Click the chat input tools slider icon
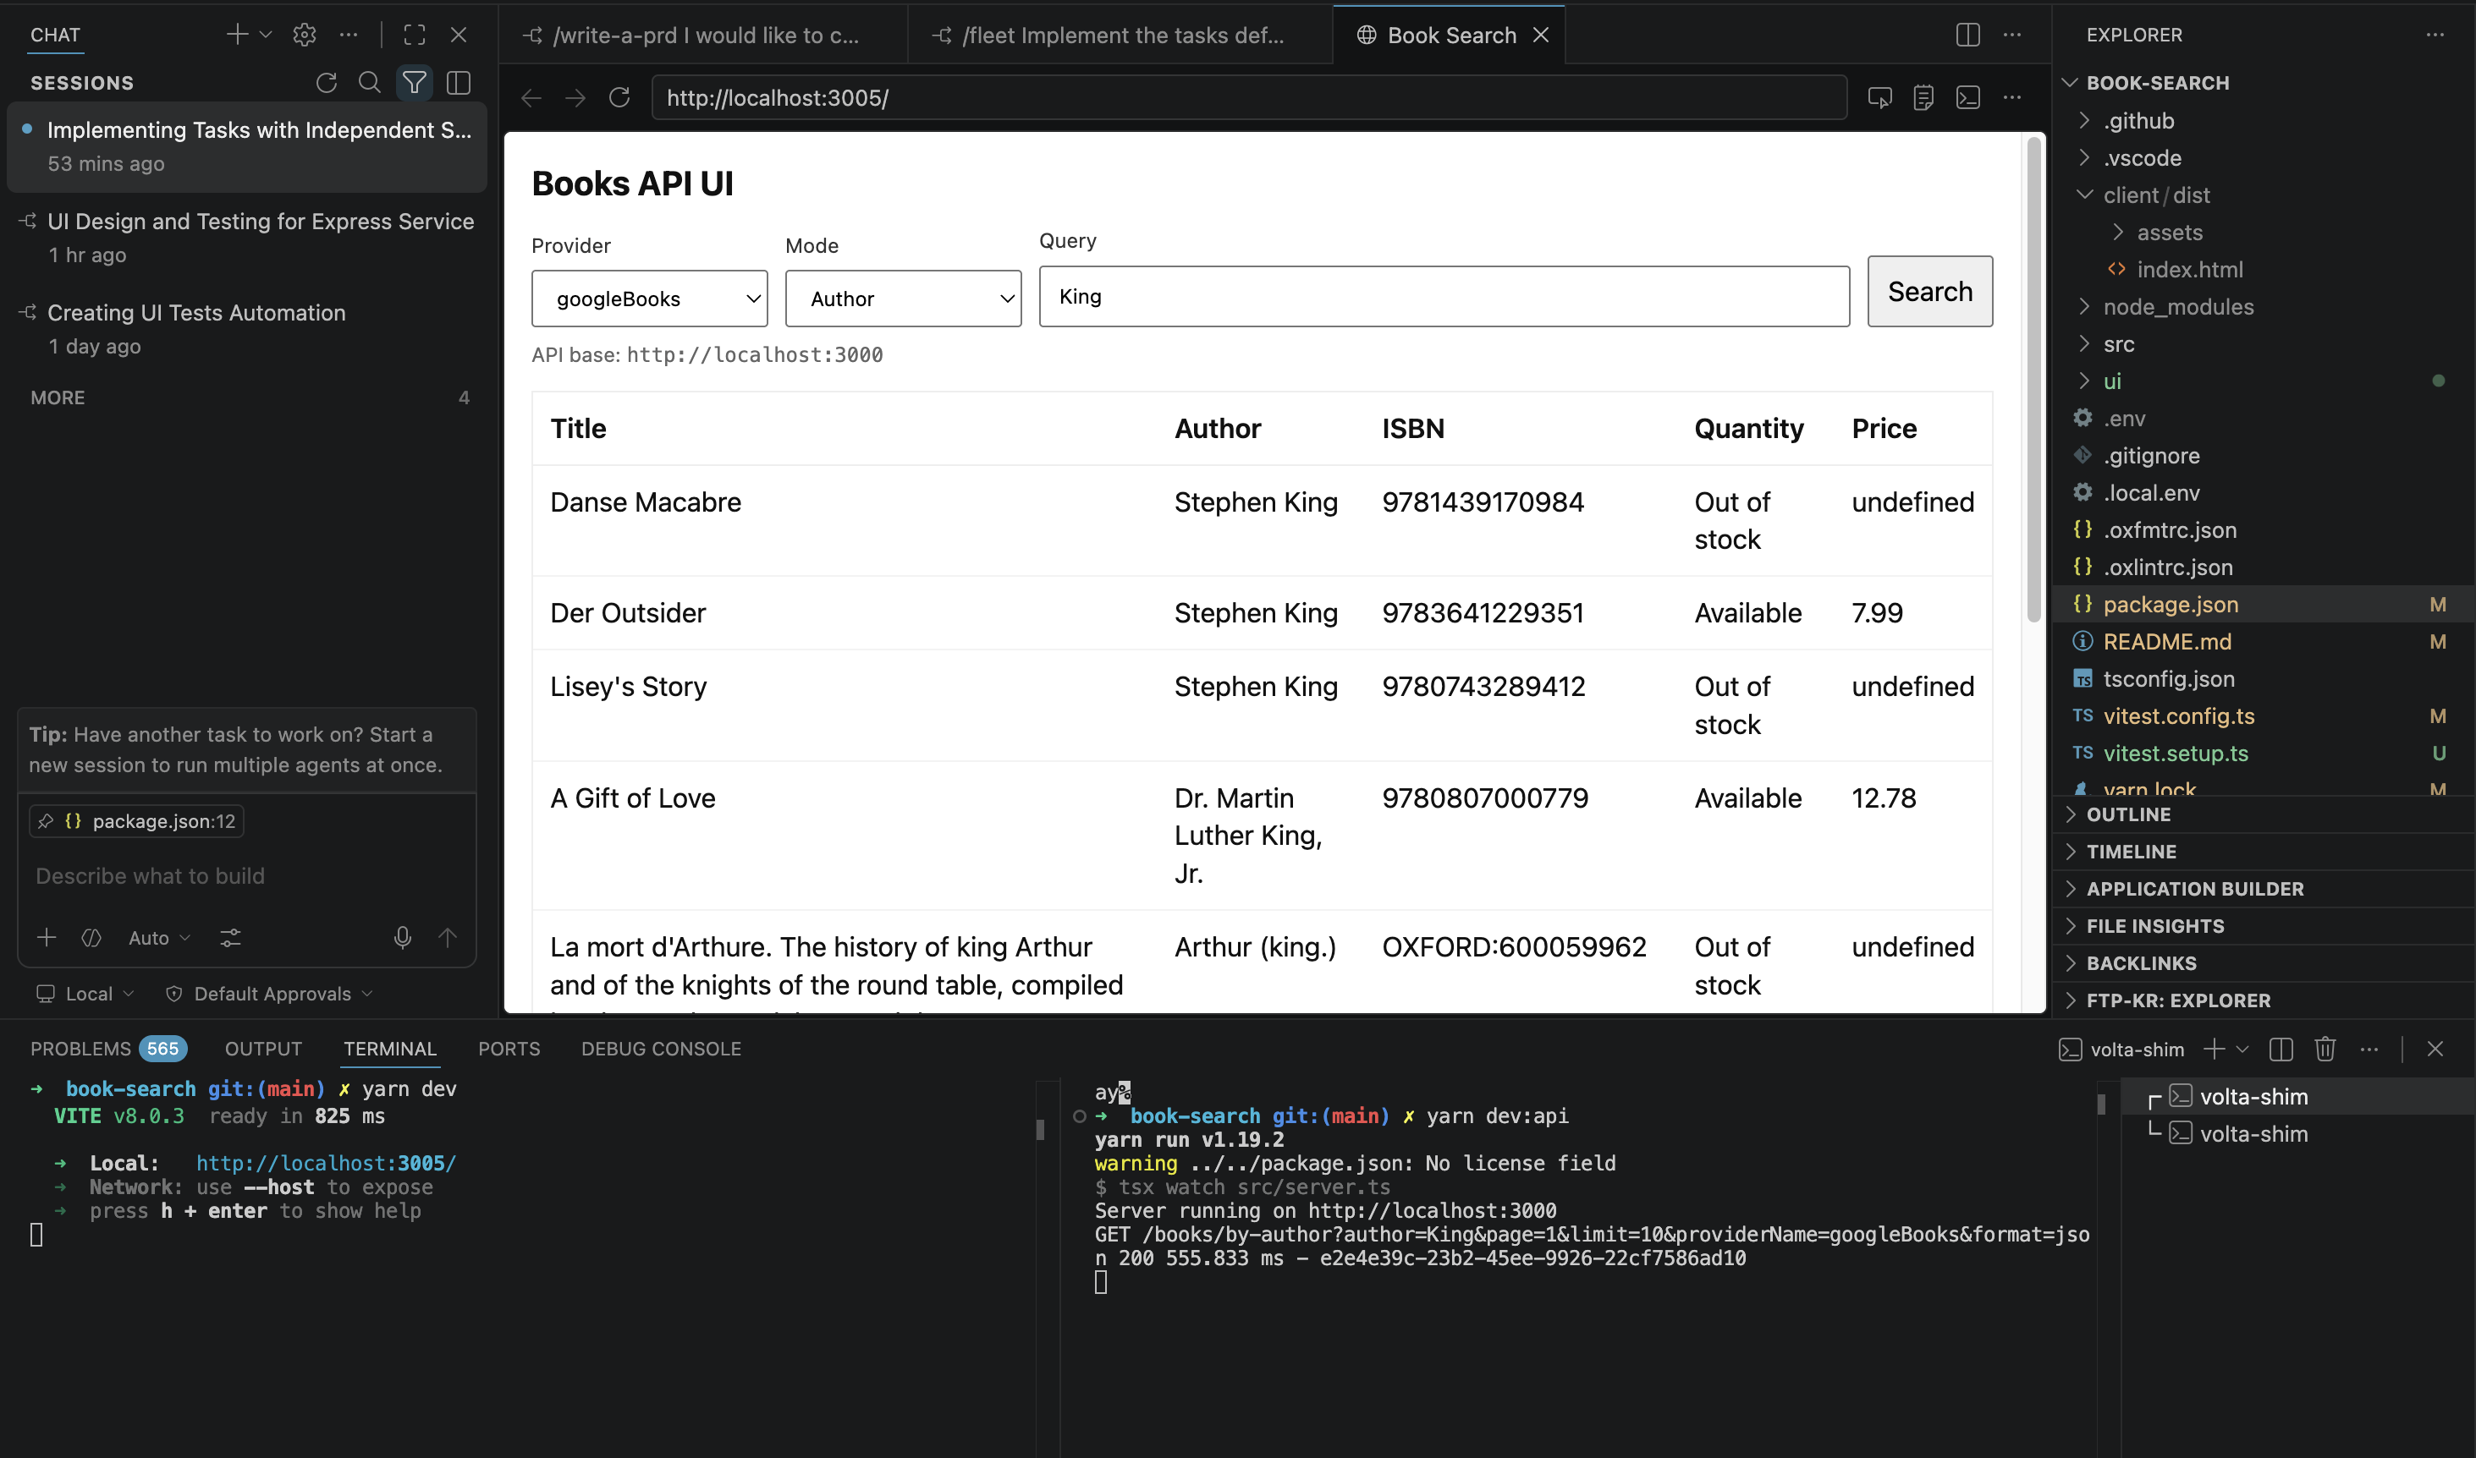The width and height of the screenshot is (2476, 1458). 230,937
